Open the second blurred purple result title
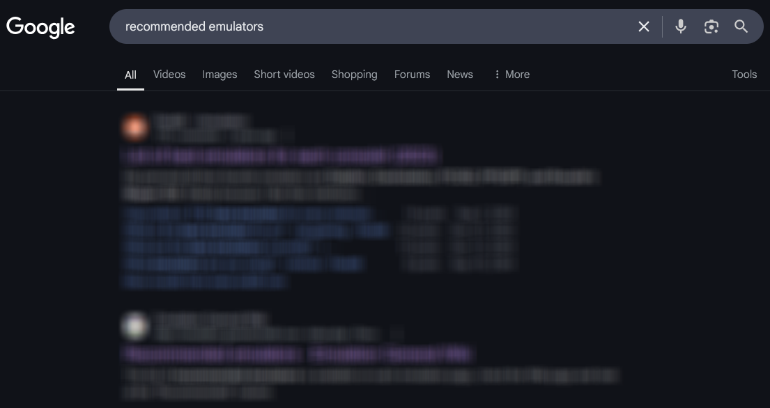Image resolution: width=770 pixels, height=408 pixels. pos(298,354)
